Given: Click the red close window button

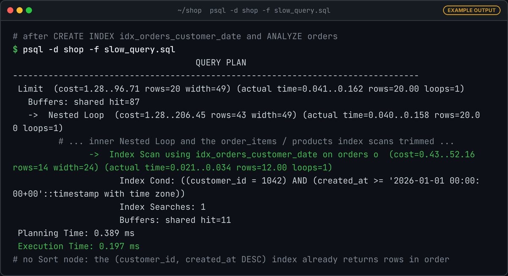Looking at the screenshot, I should coord(10,10).
